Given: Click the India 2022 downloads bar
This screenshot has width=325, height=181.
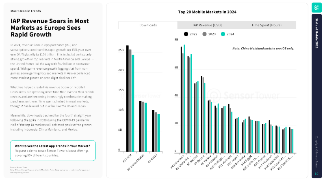Looking at the screenshot, I should 128,98.
